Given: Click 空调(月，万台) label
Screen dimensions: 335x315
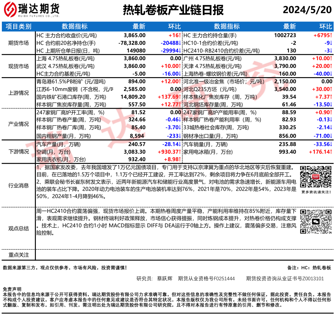Looking at the screenshot, I should click(53, 152).
